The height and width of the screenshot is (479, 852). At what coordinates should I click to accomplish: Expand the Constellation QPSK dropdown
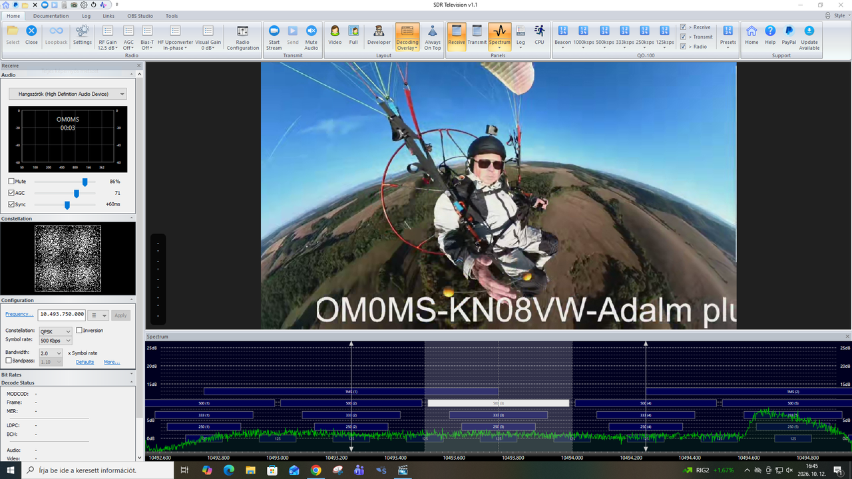click(55, 331)
